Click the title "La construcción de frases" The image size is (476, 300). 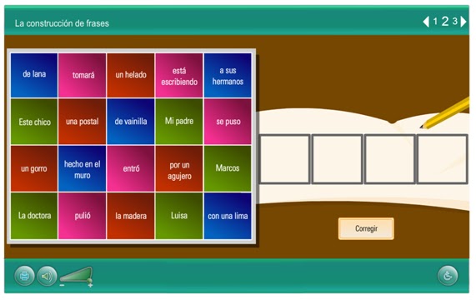click(x=62, y=23)
